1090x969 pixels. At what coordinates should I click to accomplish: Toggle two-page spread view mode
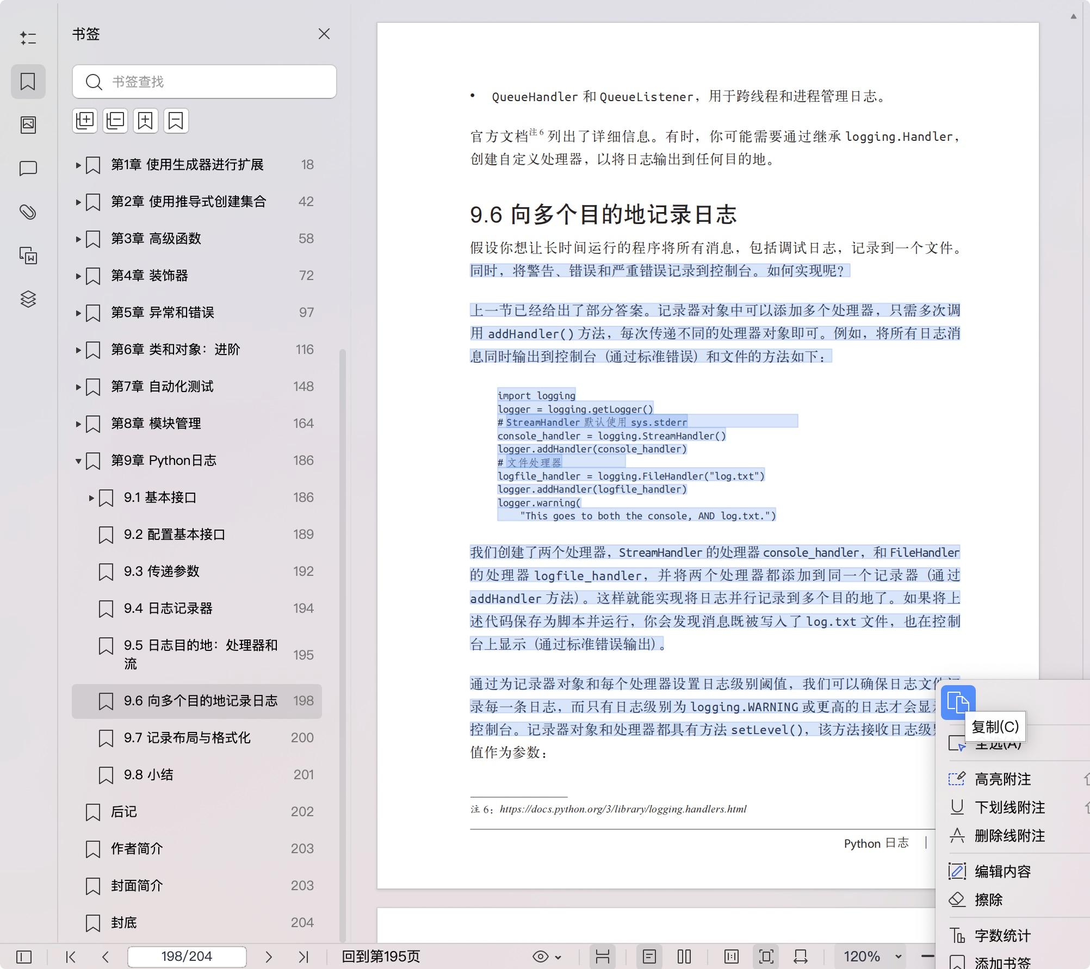tap(684, 956)
